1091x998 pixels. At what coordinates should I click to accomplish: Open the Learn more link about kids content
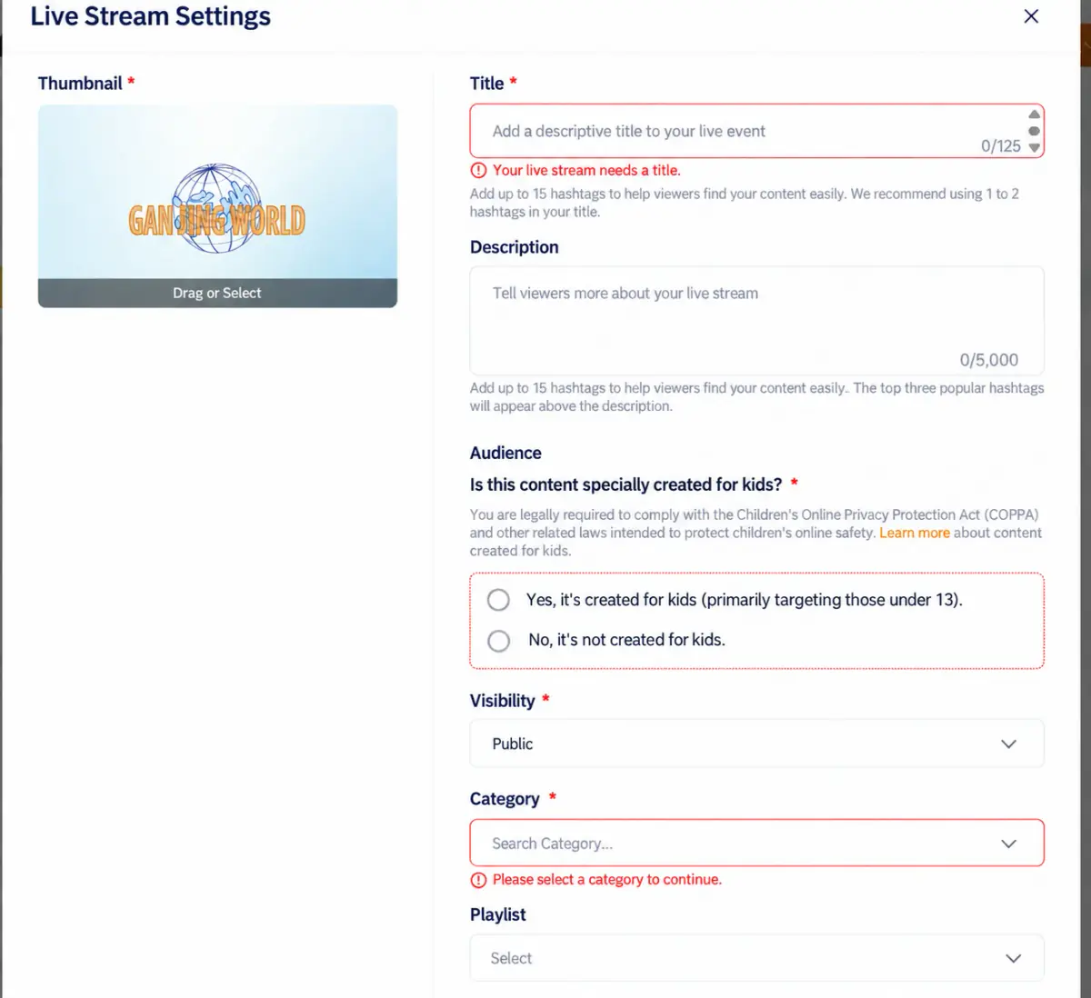coord(914,533)
